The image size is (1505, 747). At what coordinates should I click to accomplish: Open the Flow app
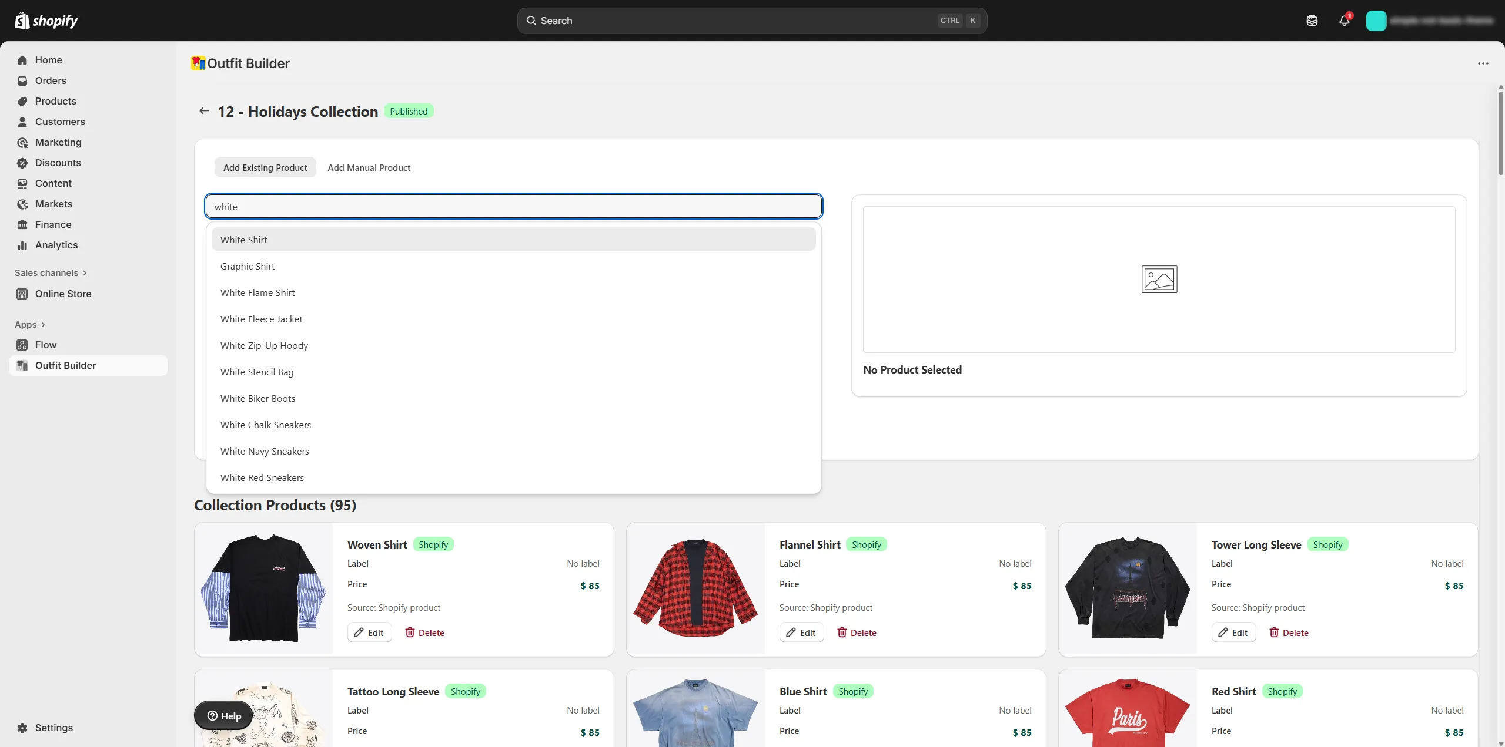(x=45, y=345)
